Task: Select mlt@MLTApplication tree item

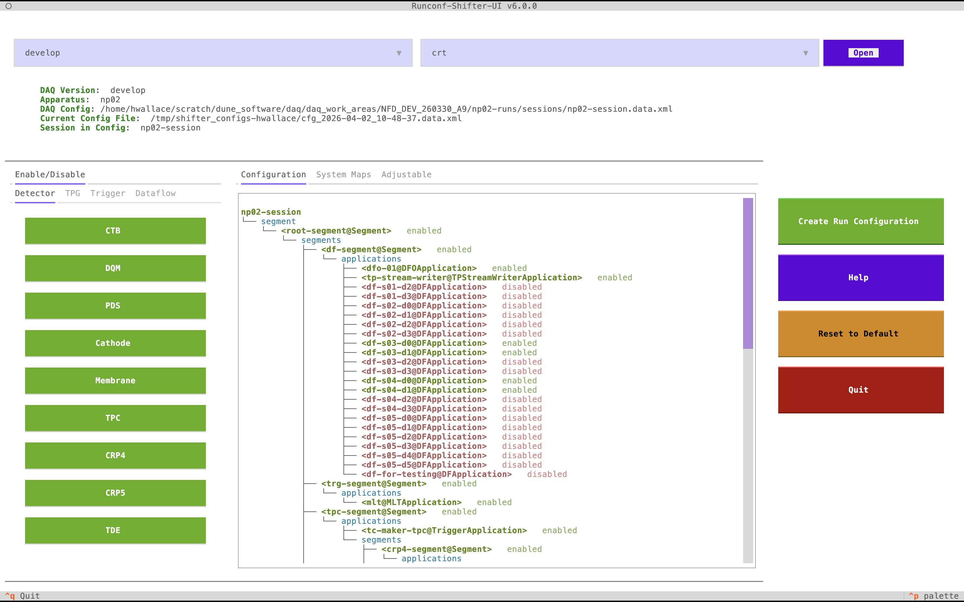Action: [x=411, y=502]
